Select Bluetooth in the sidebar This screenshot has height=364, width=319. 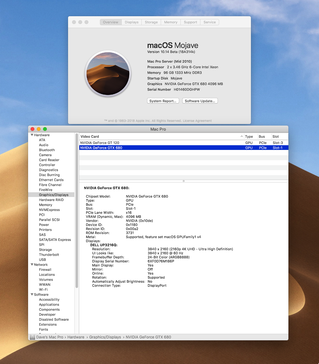(x=47, y=150)
